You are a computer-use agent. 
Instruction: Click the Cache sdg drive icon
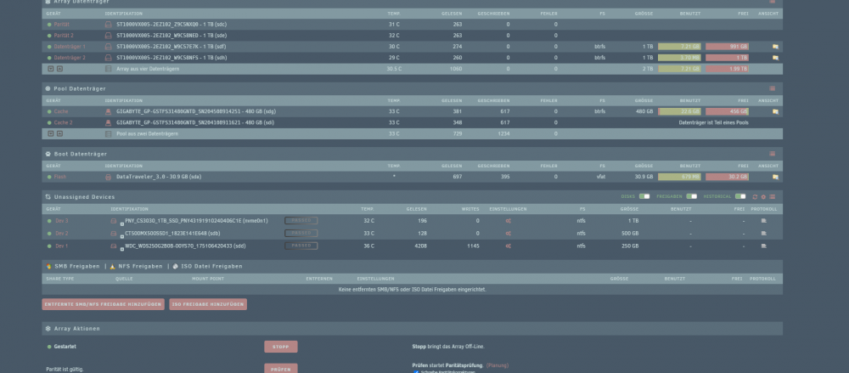click(108, 111)
